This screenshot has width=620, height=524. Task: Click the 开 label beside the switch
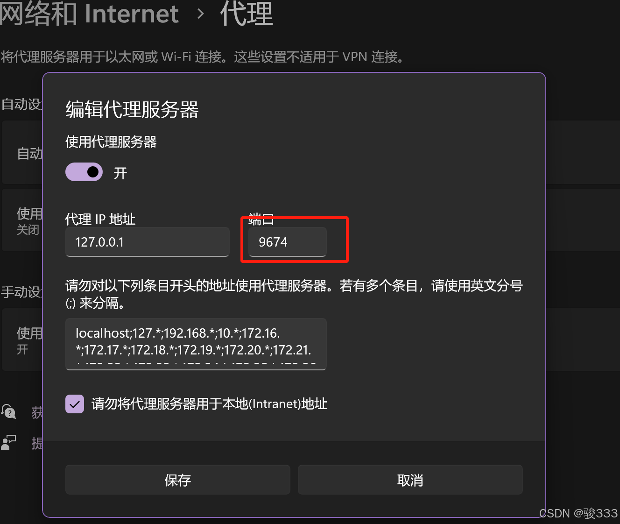tap(120, 173)
